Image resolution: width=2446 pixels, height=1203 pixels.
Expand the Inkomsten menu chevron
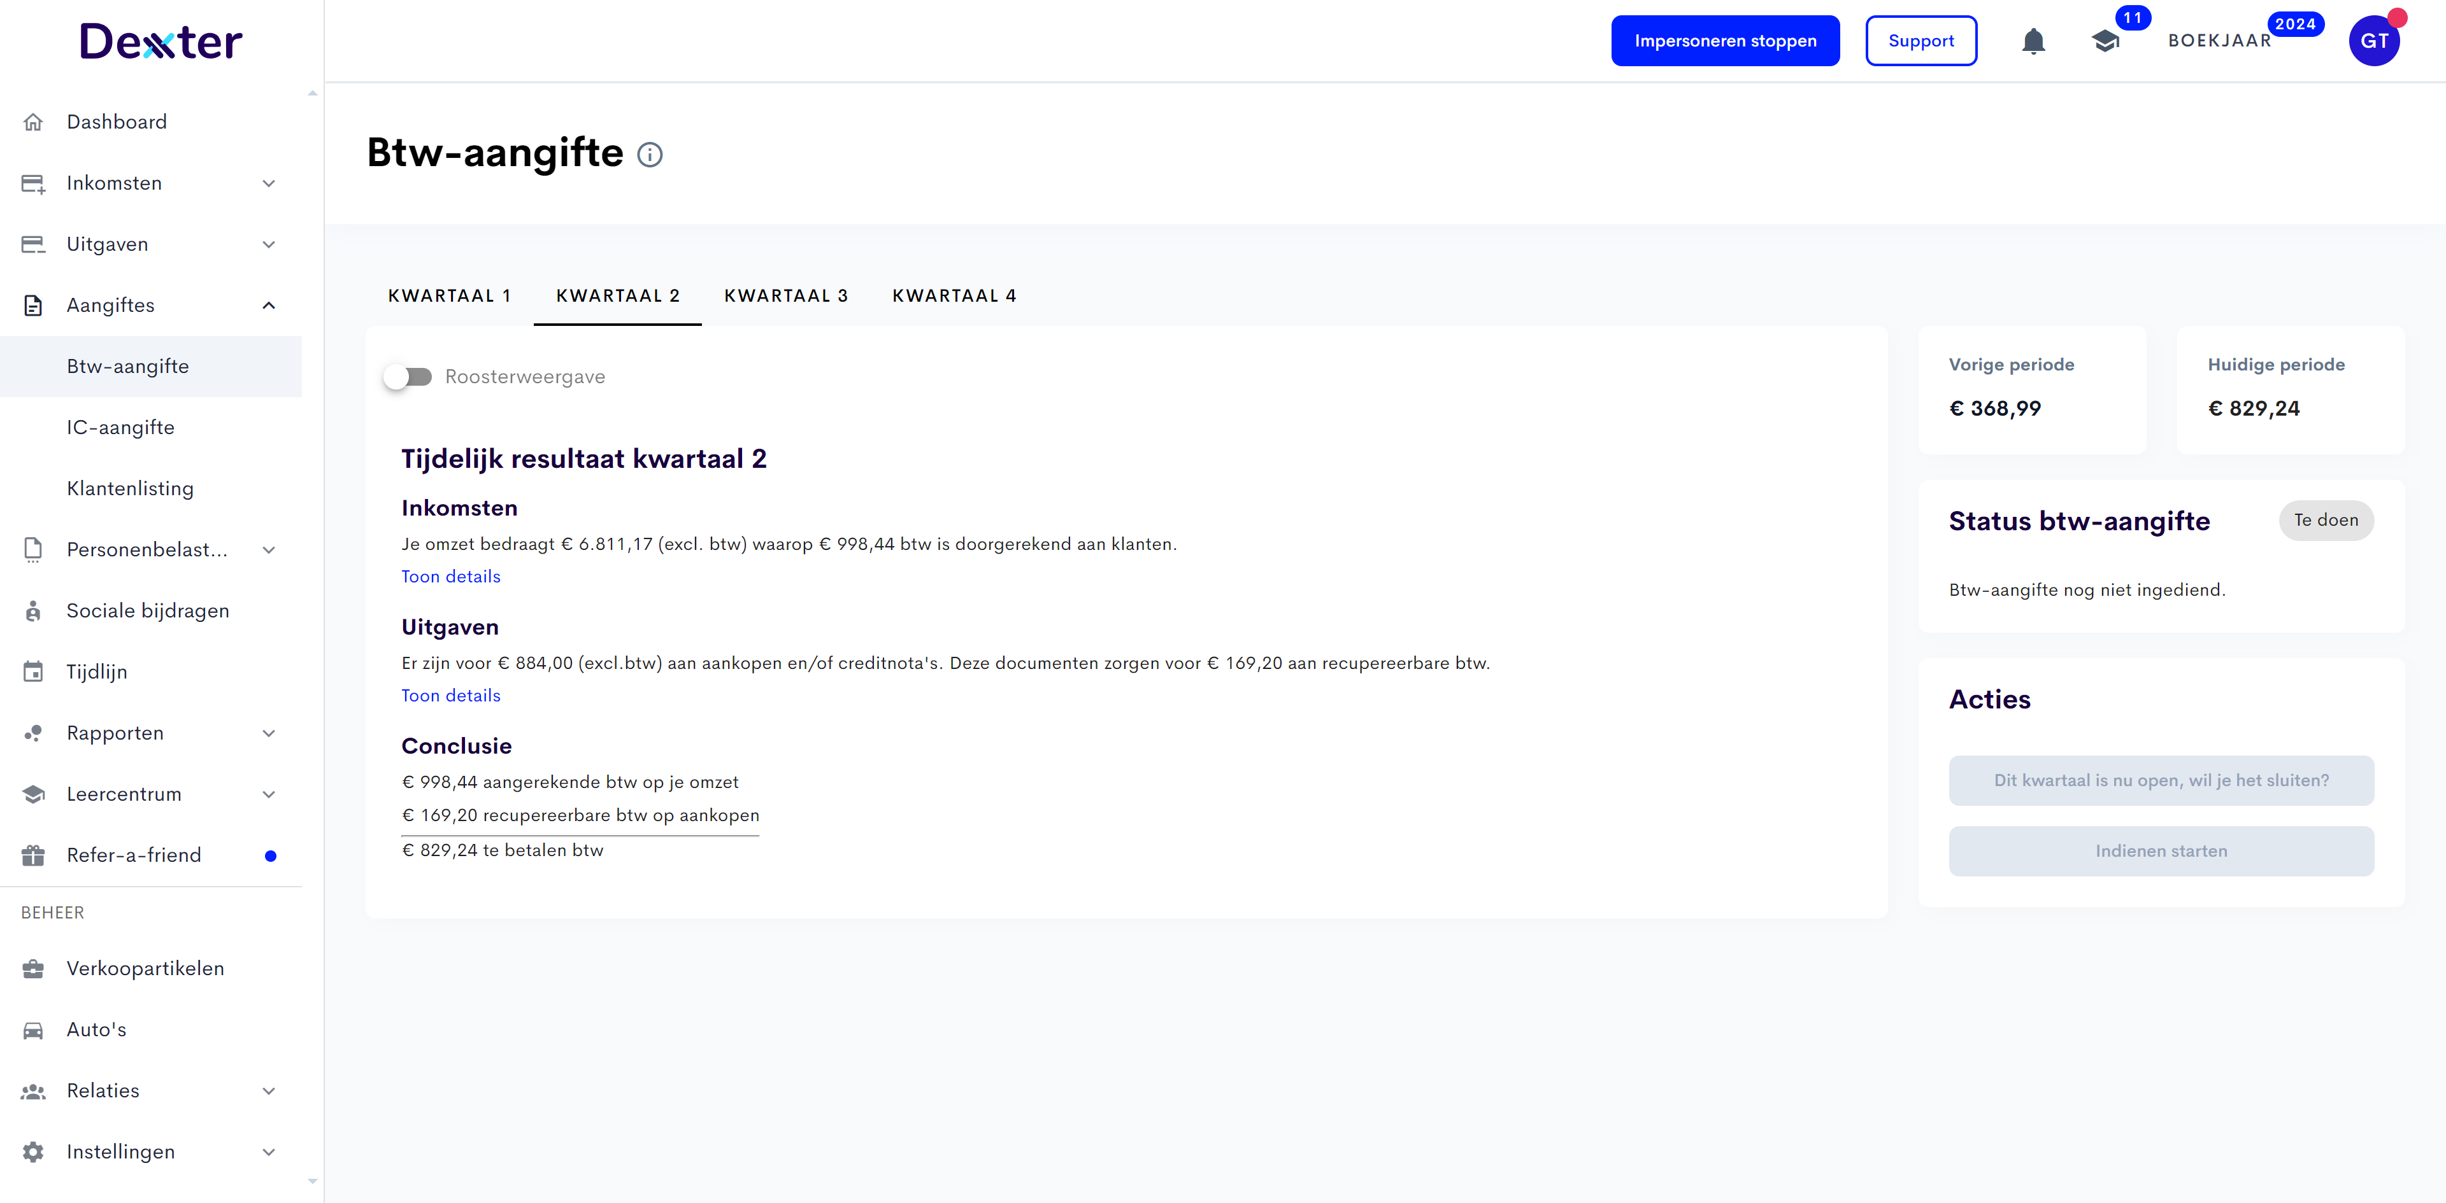click(x=269, y=184)
